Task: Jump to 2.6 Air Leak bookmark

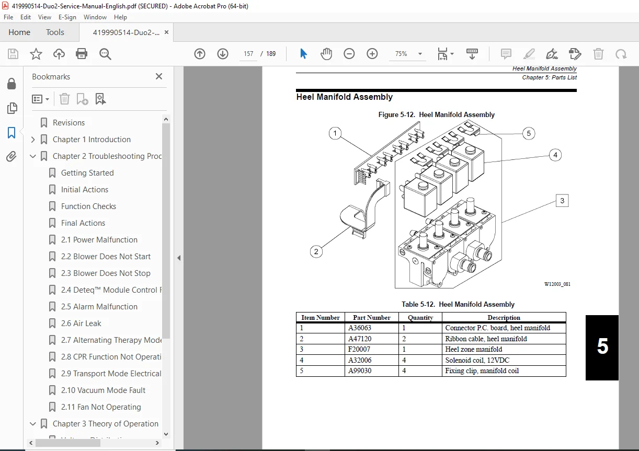Action: coord(81,323)
